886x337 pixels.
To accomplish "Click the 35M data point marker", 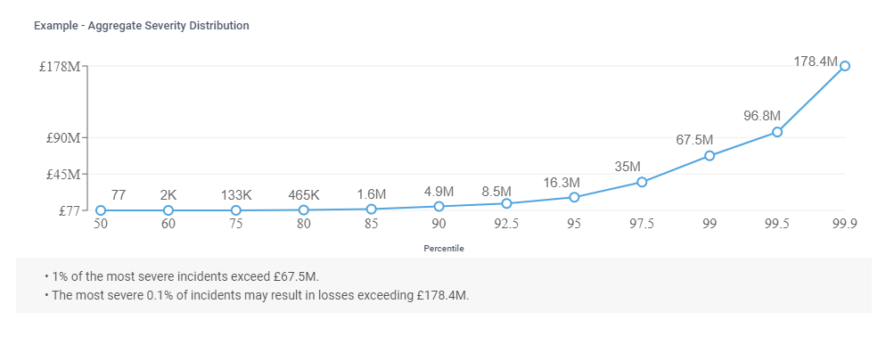I will [642, 182].
